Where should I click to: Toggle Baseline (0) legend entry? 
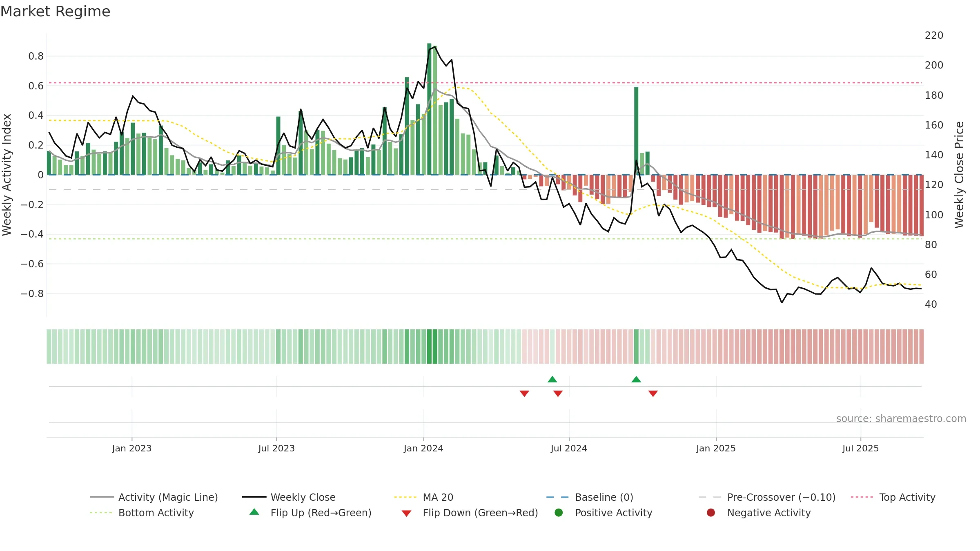(590, 497)
